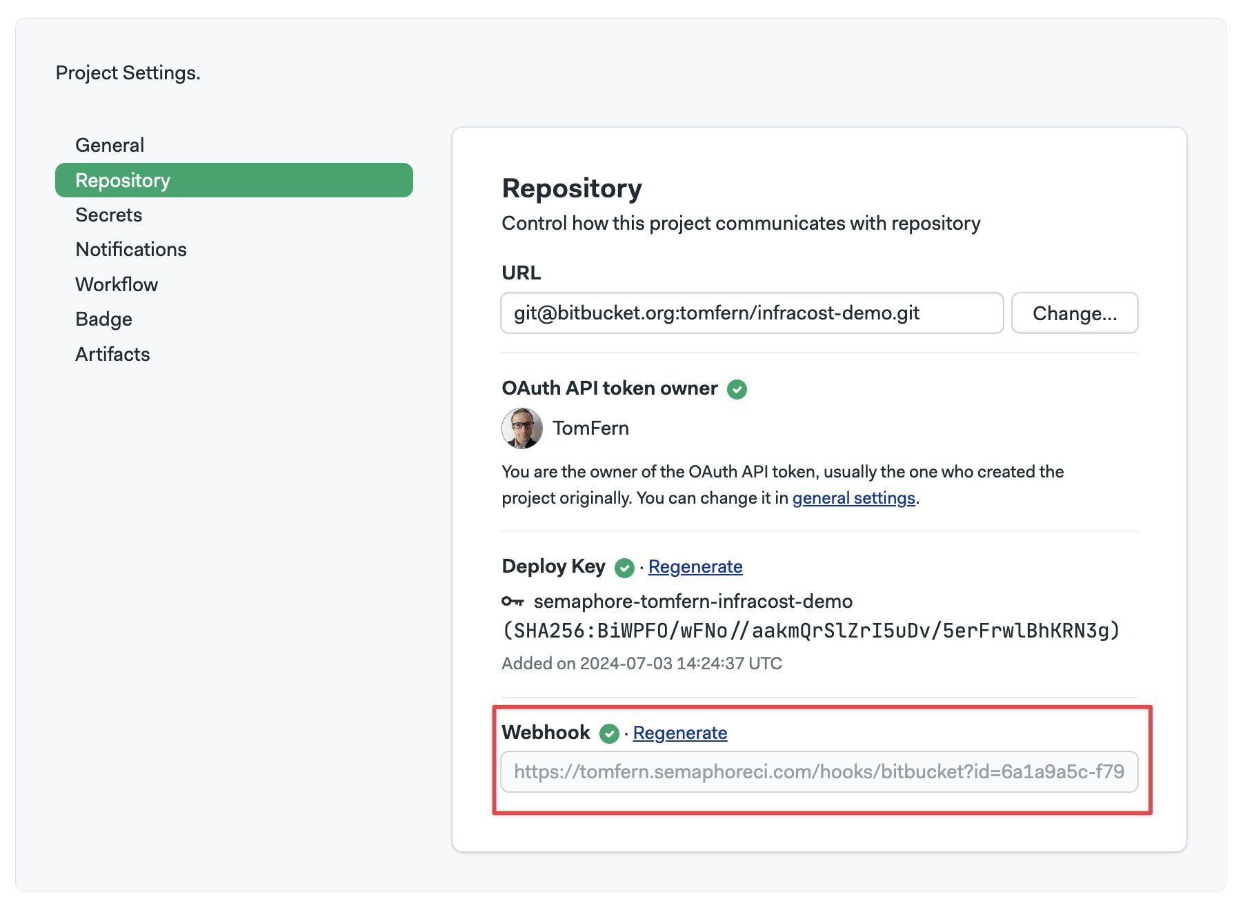1243x908 pixels.
Task: Click the TomFern owner name
Action: point(590,428)
